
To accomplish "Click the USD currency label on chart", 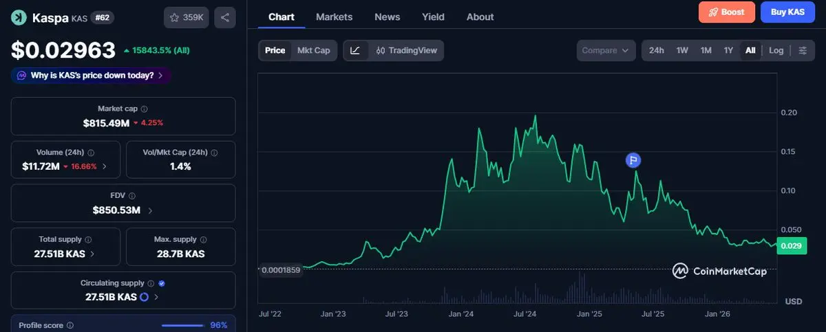I will (x=794, y=301).
